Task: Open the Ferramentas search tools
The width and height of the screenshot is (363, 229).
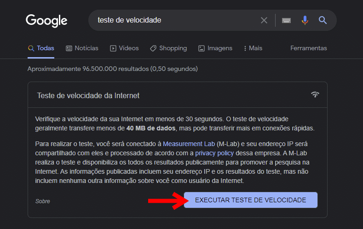Action: click(308, 48)
